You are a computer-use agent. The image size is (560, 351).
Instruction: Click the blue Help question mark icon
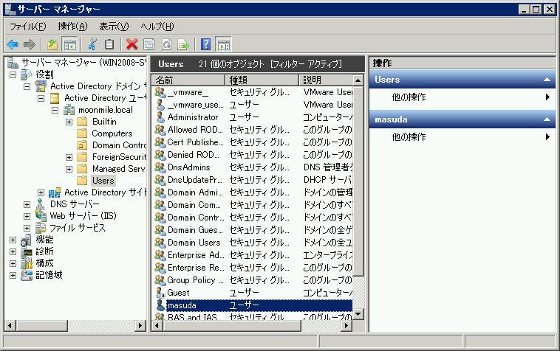(x=206, y=44)
